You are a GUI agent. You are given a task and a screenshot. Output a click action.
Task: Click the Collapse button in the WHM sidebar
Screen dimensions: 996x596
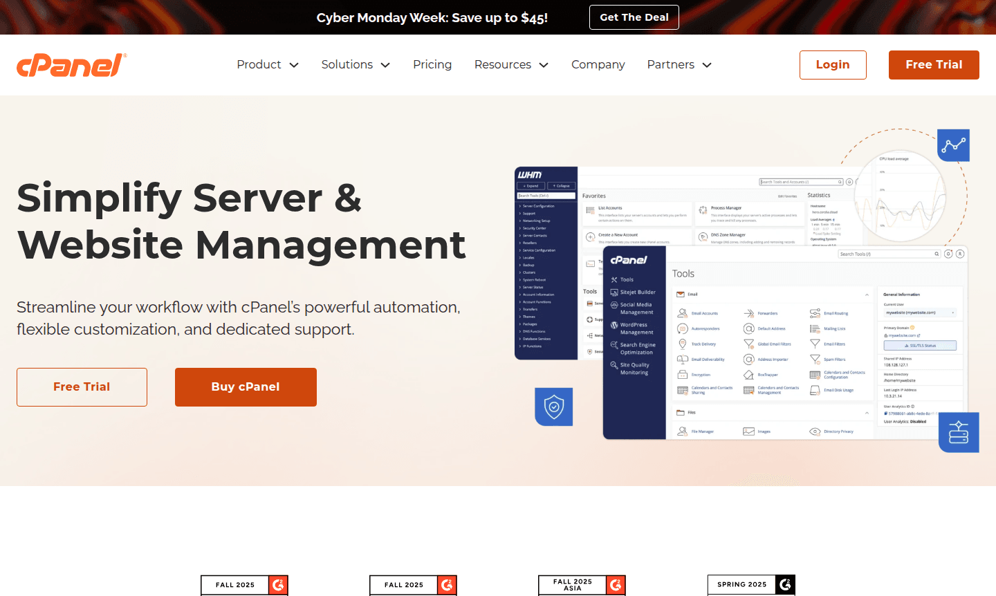[561, 186]
